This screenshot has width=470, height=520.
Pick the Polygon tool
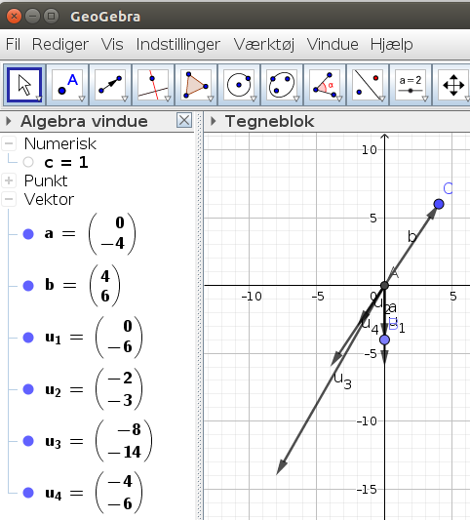196,85
